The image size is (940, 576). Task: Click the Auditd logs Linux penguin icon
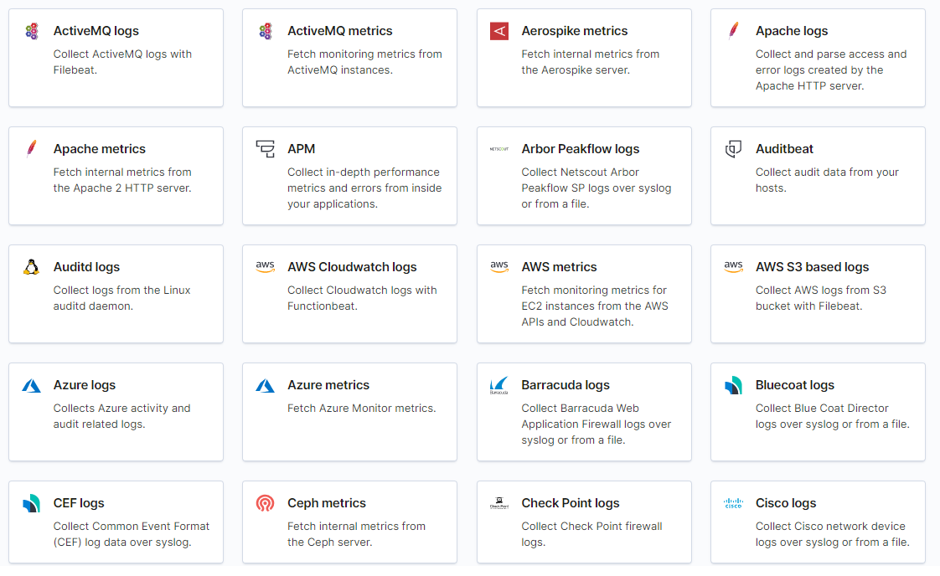[32, 268]
